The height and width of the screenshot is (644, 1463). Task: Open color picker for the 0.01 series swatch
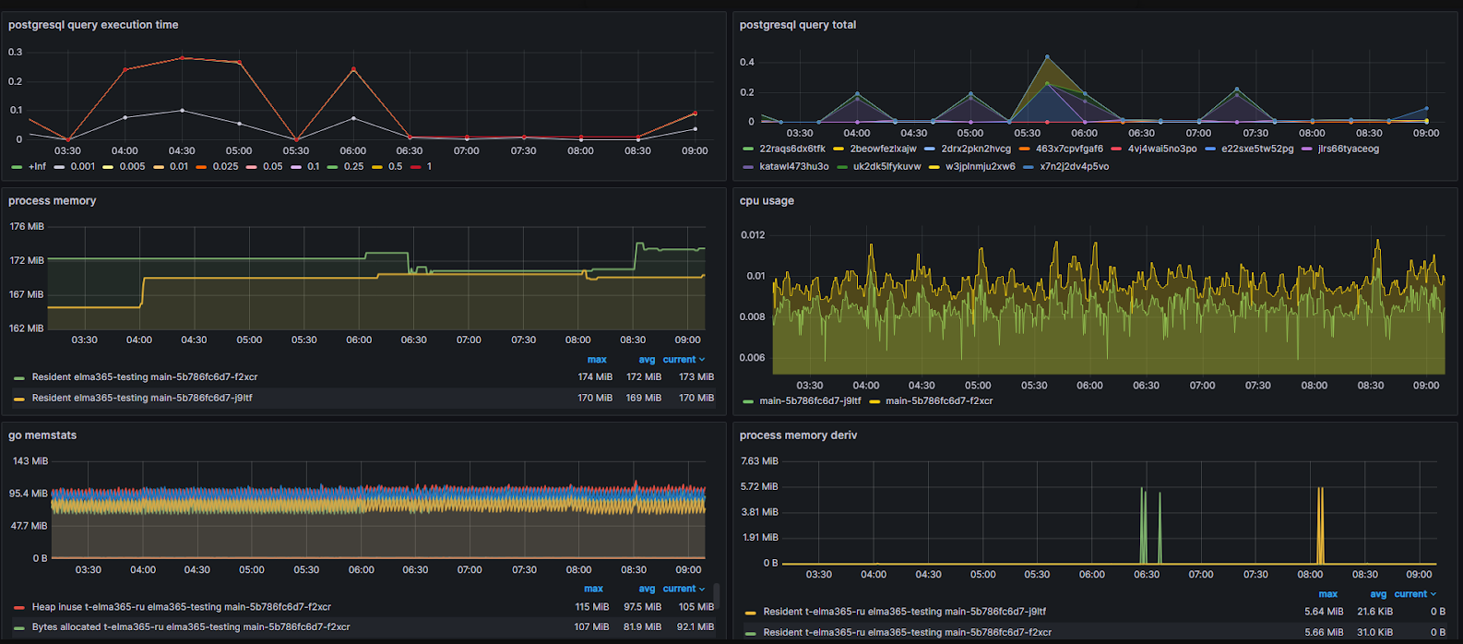click(159, 167)
